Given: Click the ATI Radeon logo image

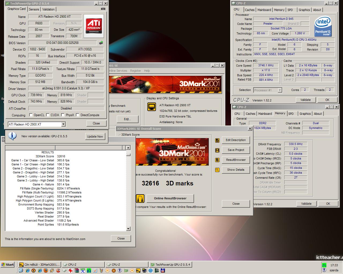Looking at the screenshot, I should [94, 26].
